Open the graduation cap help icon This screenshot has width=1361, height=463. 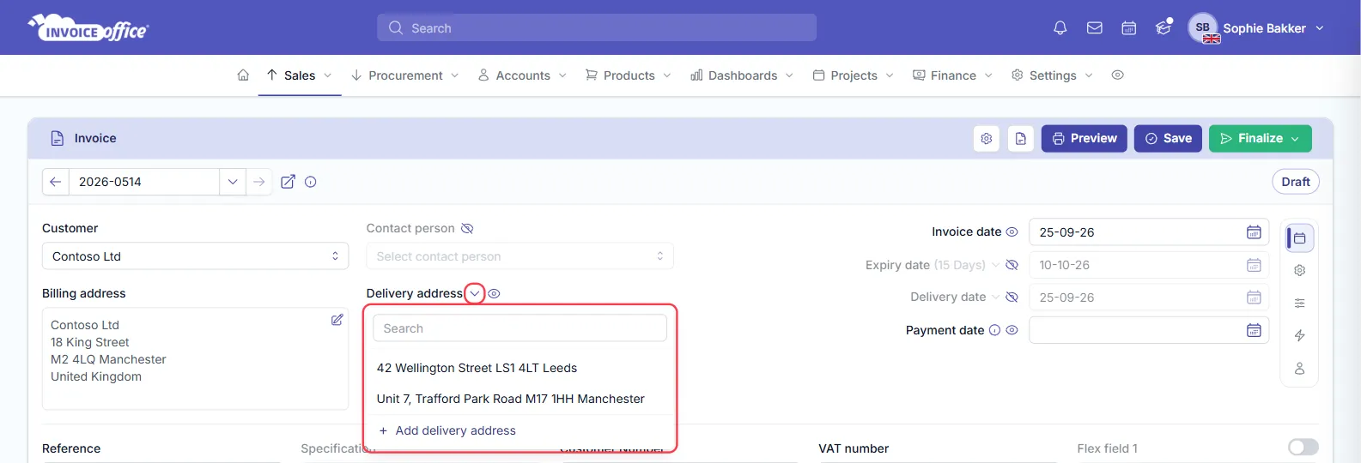[1164, 28]
